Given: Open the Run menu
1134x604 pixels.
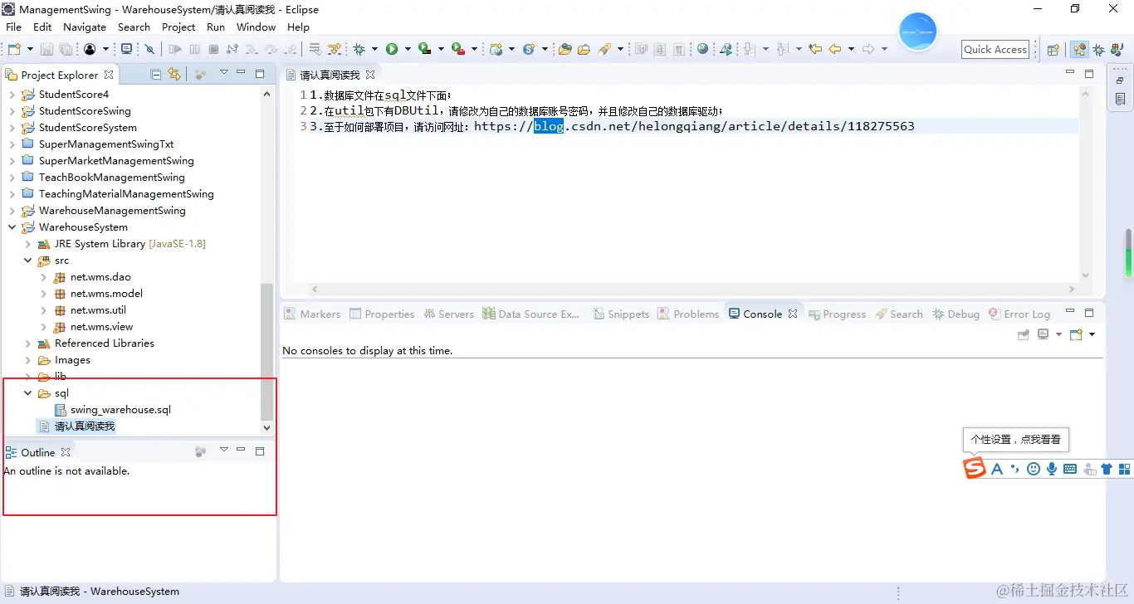Looking at the screenshot, I should point(216,27).
